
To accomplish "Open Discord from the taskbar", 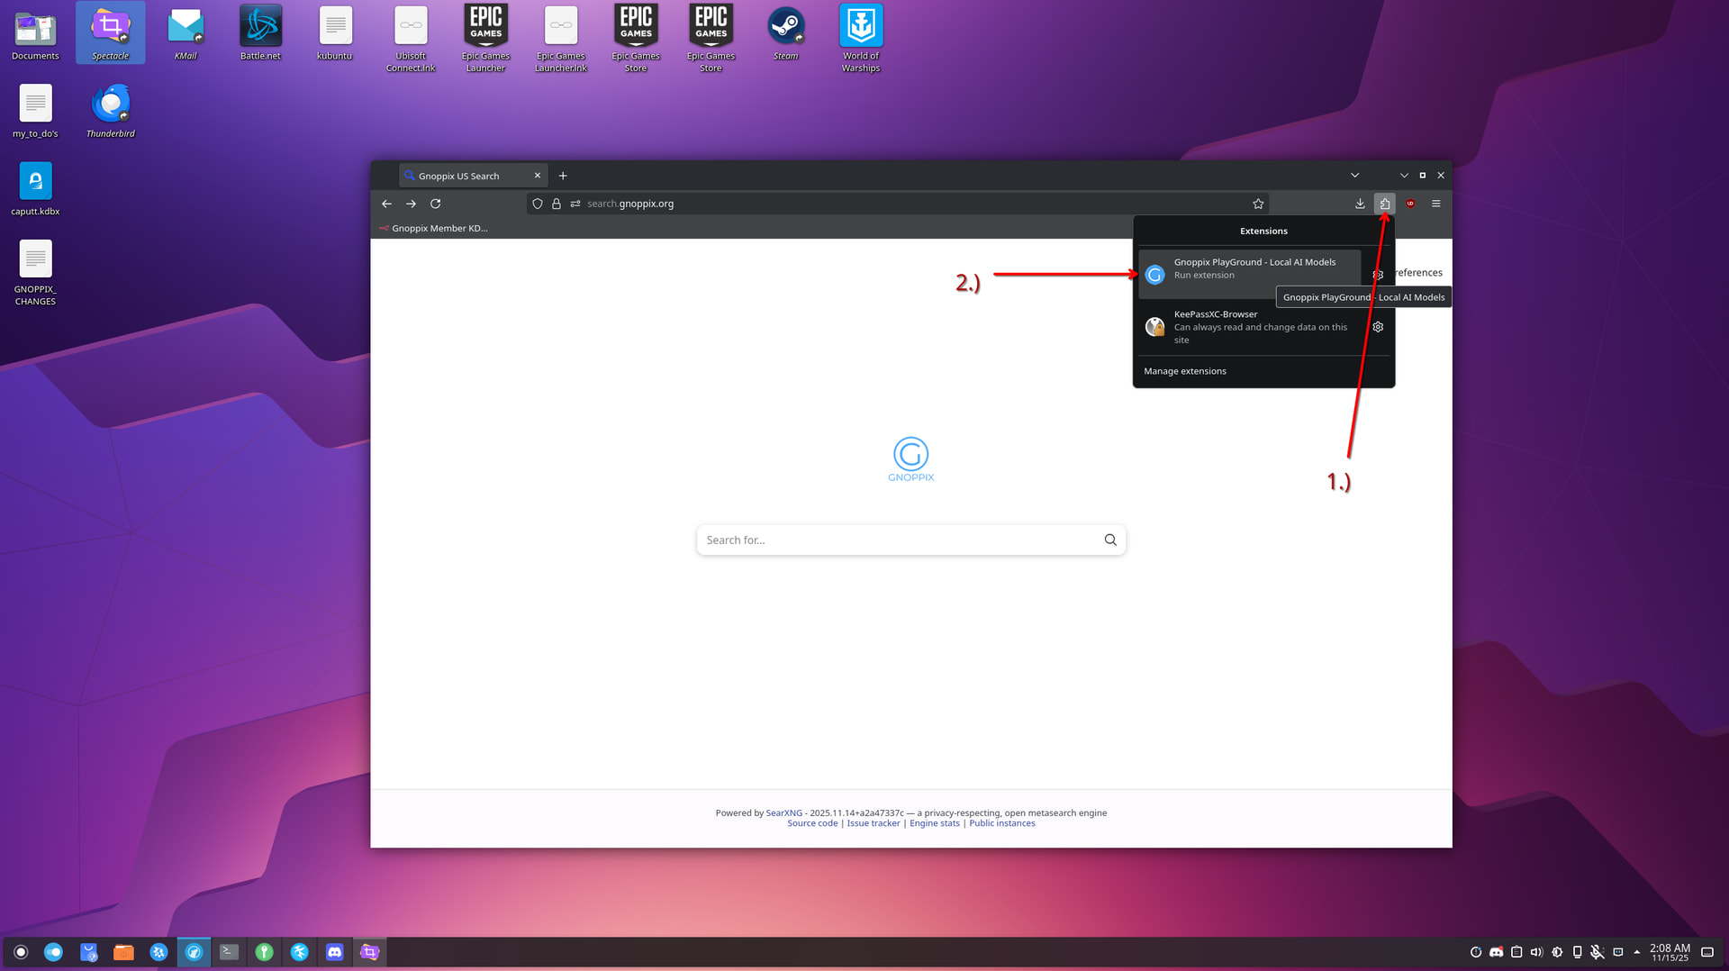I will pyautogui.click(x=334, y=952).
